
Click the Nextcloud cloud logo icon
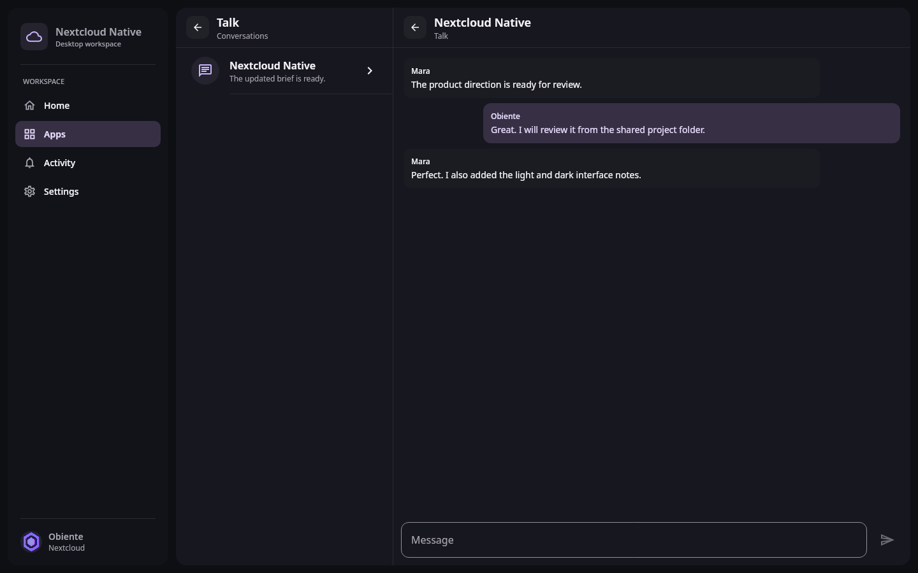point(34,37)
